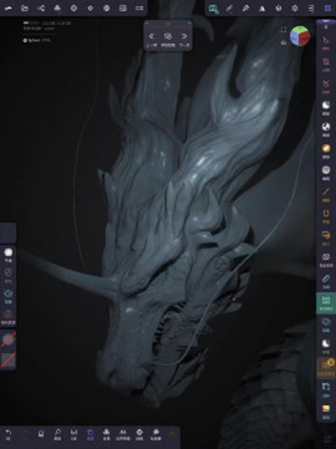Expand the interface sliders menu in top bar
Viewport: 336px width, 449px height.
(311, 8)
